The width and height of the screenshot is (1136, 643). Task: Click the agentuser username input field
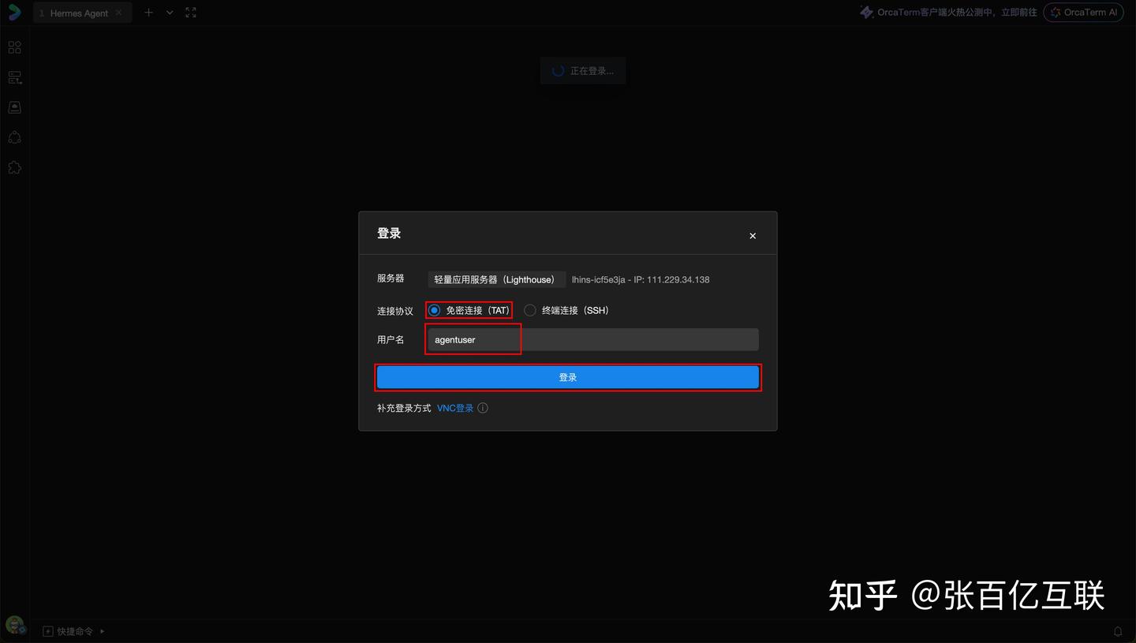tap(473, 339)
